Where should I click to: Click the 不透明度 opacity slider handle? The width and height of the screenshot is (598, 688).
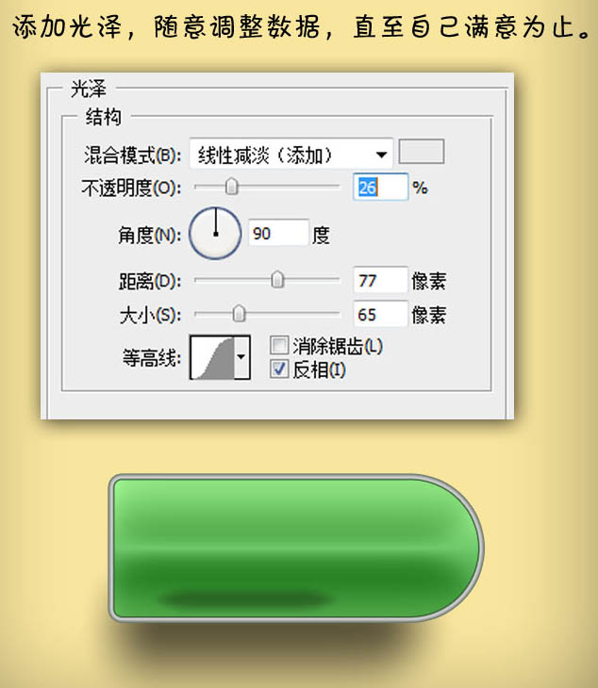[232, 187]
